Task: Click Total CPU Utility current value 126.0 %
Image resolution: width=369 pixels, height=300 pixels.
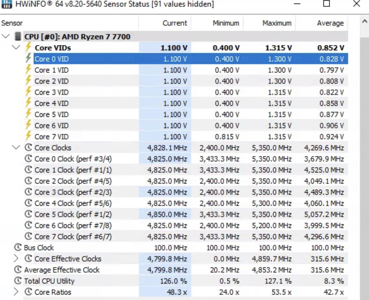Action: (173, 281)
